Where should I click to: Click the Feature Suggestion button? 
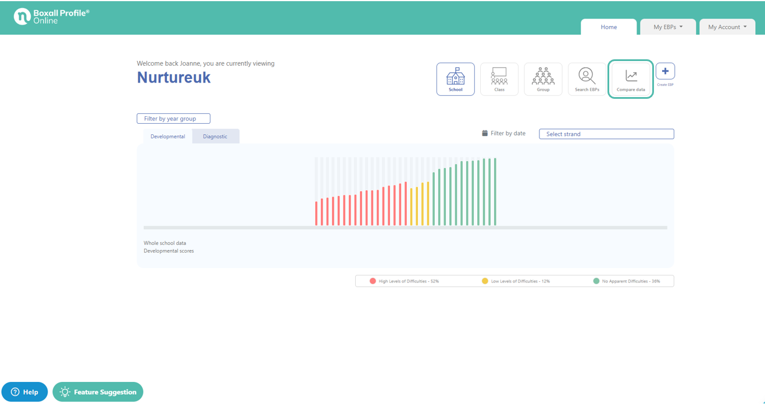coord(98,392)
